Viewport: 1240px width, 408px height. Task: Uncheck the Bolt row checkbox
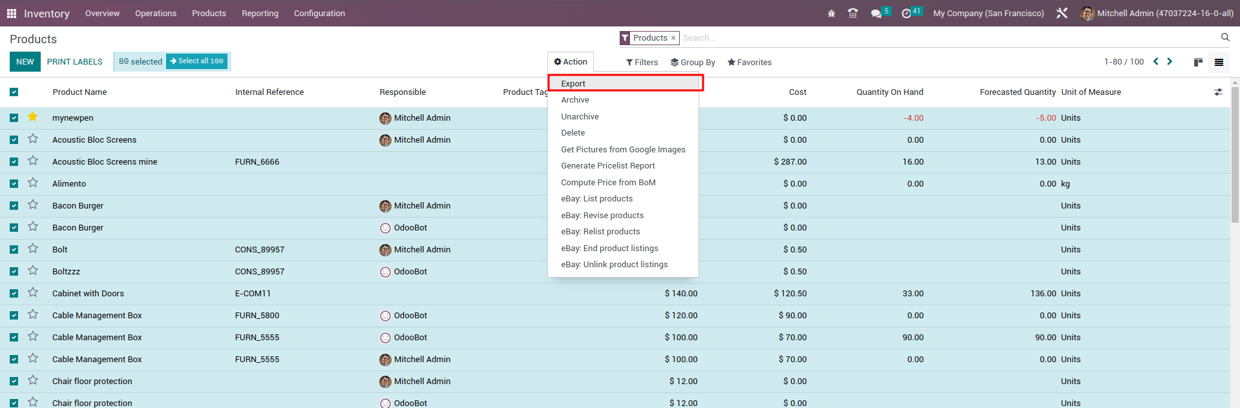(14, 250)
